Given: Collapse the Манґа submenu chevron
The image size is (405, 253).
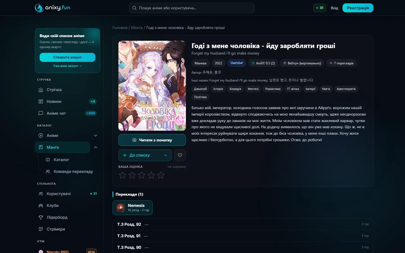Looking at the screenshot, I should pos(96,147).
